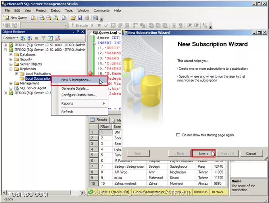Open an Analysis Services MDX Query
269x203 pixels.
(42, 18)
